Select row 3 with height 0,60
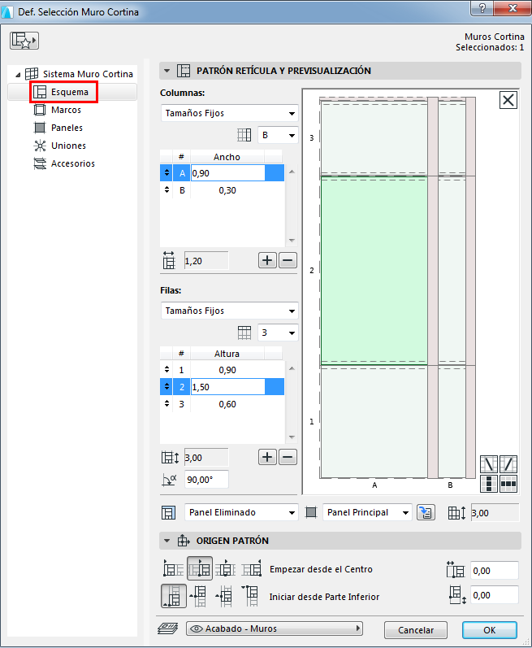 (x=222, y=404)
